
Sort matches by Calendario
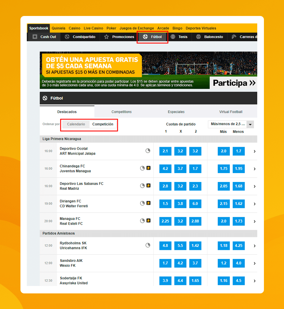coord(76,124)
